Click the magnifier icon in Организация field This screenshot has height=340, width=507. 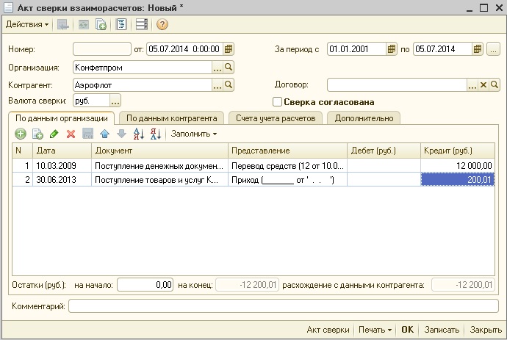229,68
